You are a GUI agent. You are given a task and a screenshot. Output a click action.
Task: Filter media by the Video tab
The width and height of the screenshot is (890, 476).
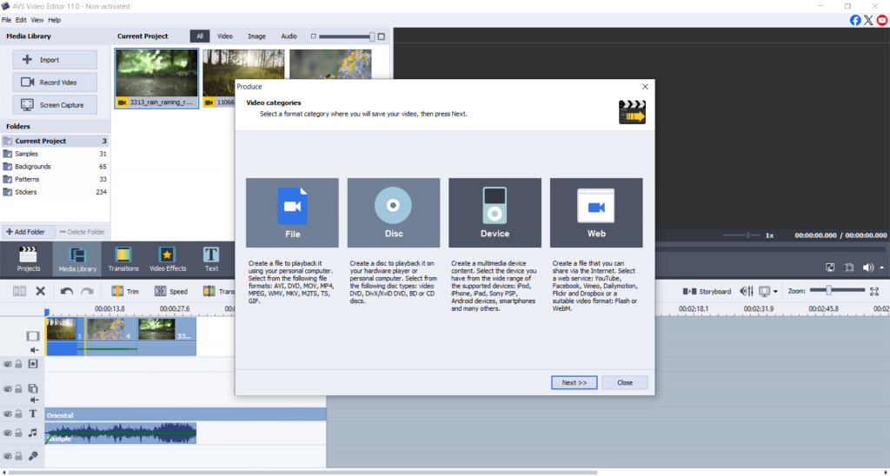[x=225, y=36]
